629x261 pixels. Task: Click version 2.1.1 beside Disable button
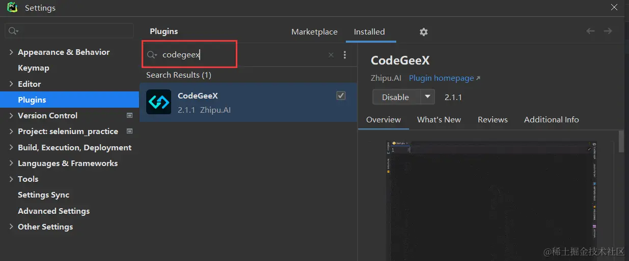tap(453, 97)
